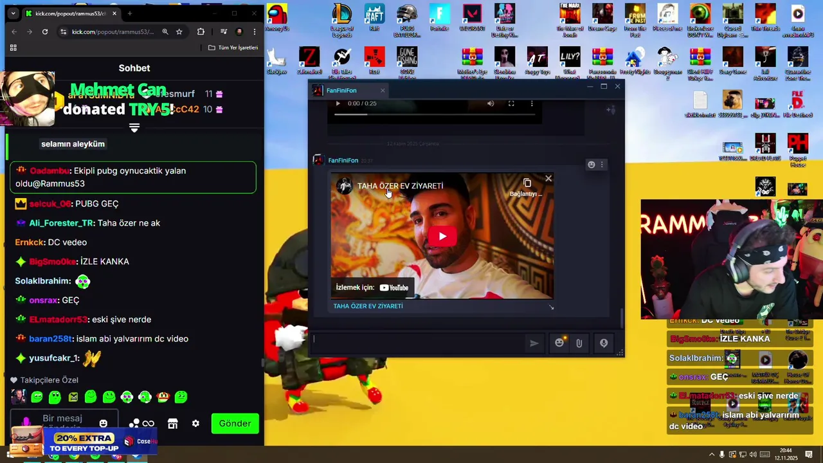Screen dimensions: 823x463
Task: Open browser extensions puzzle icon
Action: [201, 32]
